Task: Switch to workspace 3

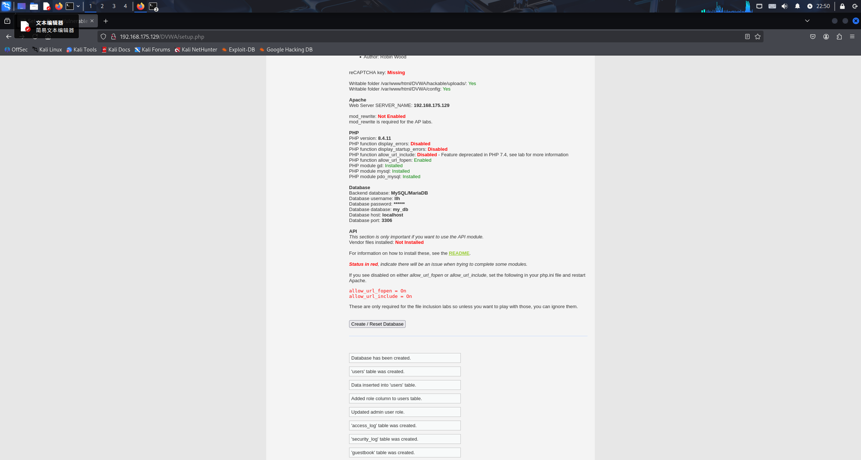Action: (x=114, y=6)
